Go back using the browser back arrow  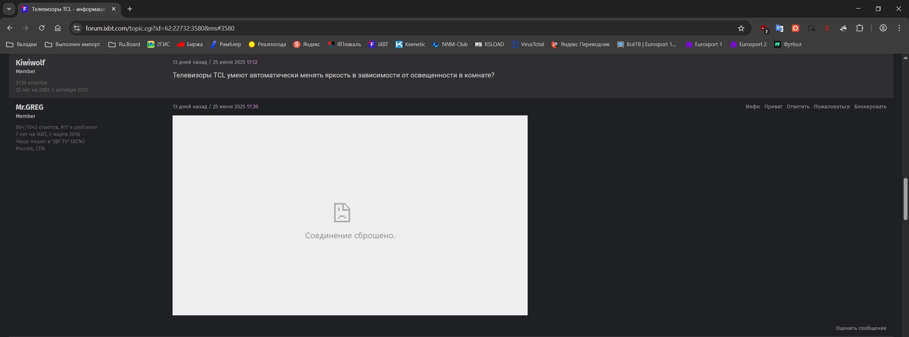click(10, 28)
